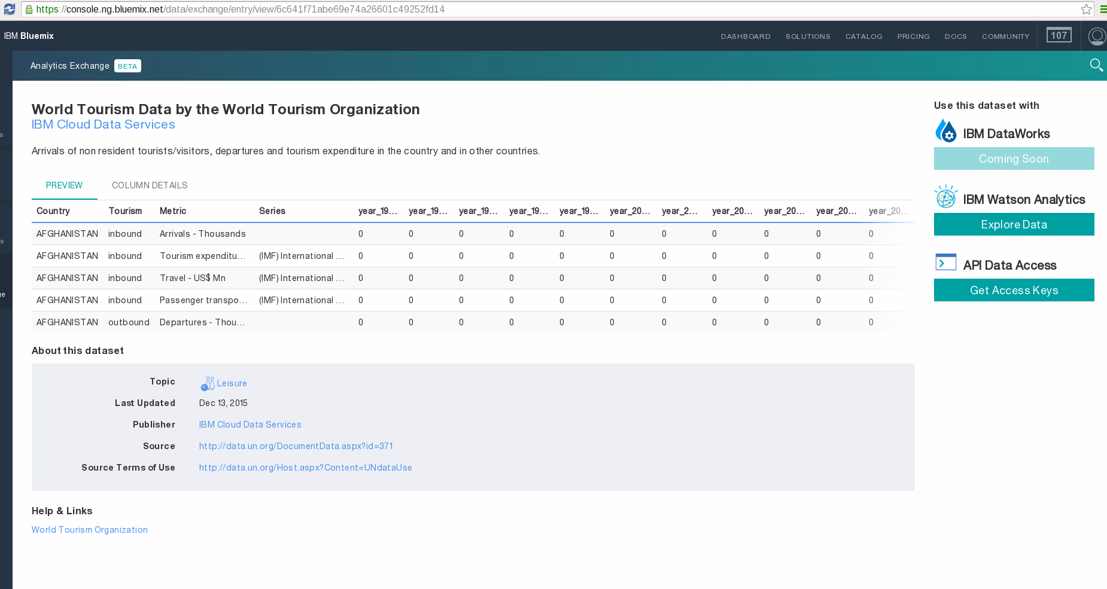This screenshot has height=589, width=1107.
Task: Select the Preview tab
Action: [x=64, y=185]
